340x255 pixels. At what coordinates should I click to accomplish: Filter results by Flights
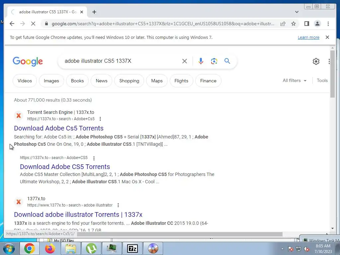tap(181, 81)
